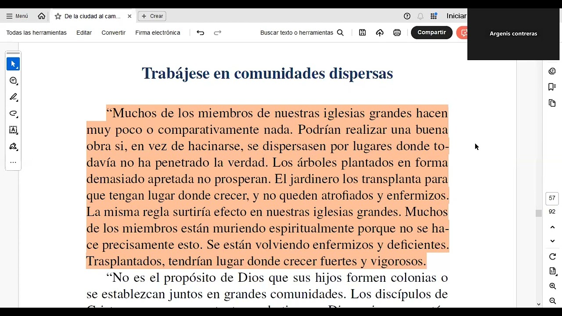Select the highlighter pen tool
The height and width of the screenshot is (316, 562).
(13, 97)
